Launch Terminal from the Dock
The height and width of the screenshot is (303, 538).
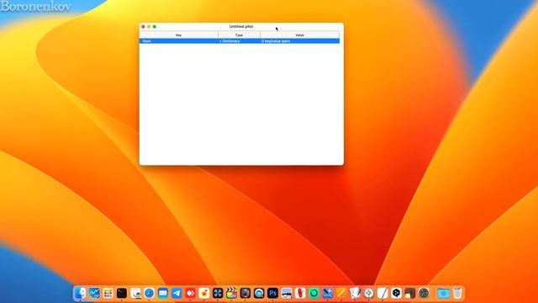pyautogui.click(x=121, y=293)
